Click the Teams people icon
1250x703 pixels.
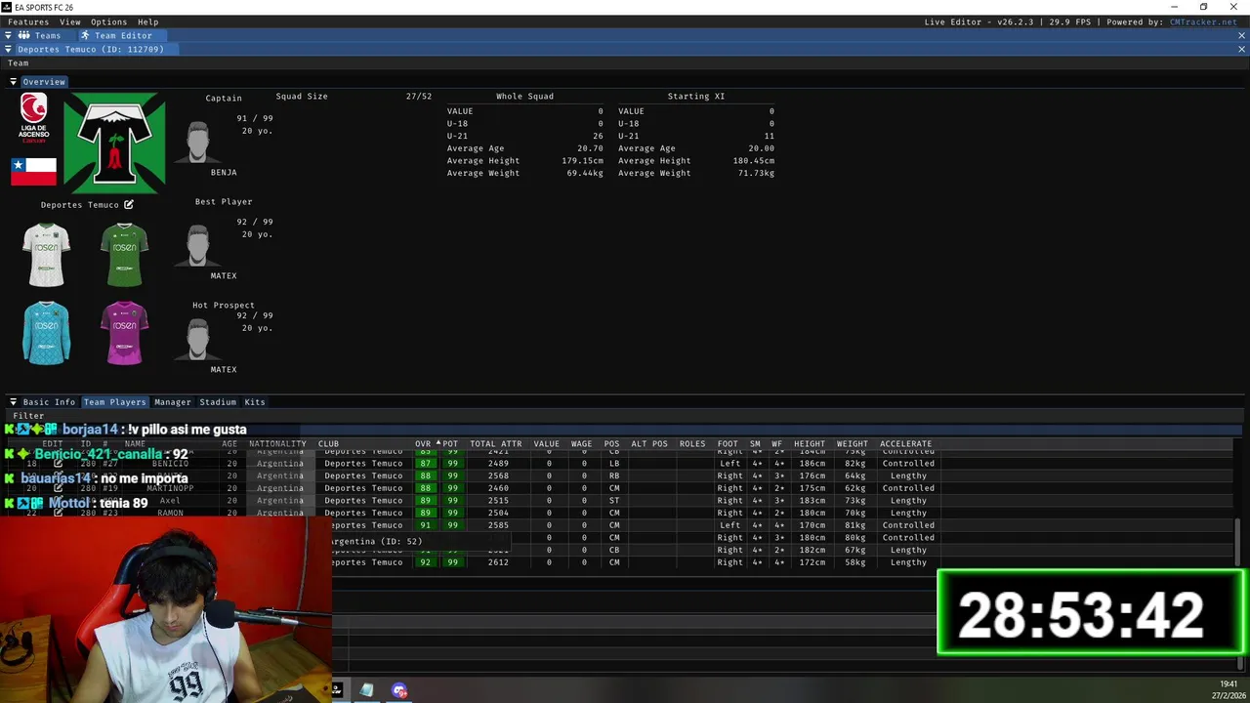(24, 35)
